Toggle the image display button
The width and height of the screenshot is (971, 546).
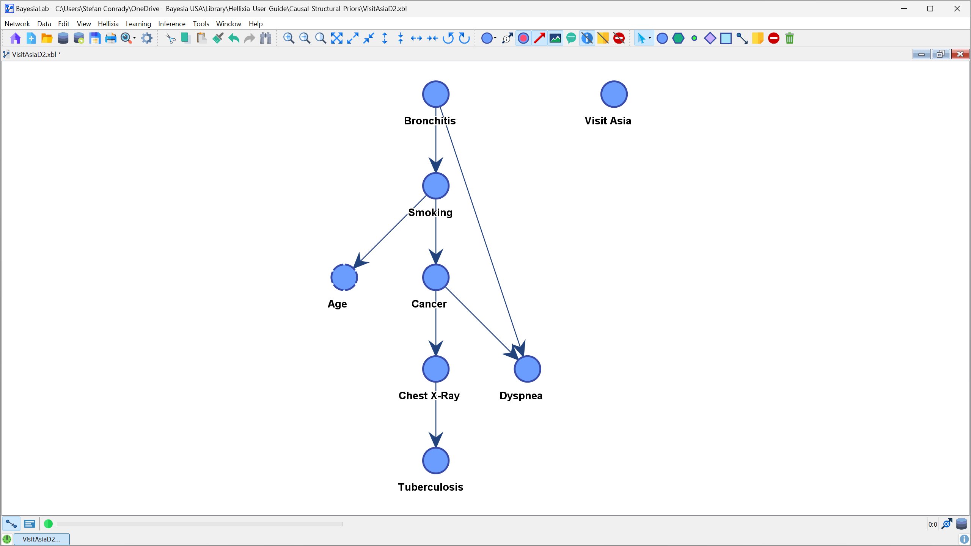555,38
